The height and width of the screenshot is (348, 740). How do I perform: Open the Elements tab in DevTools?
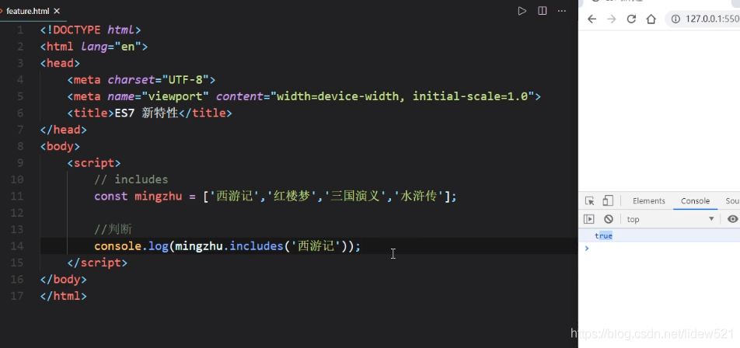[648, 201]
